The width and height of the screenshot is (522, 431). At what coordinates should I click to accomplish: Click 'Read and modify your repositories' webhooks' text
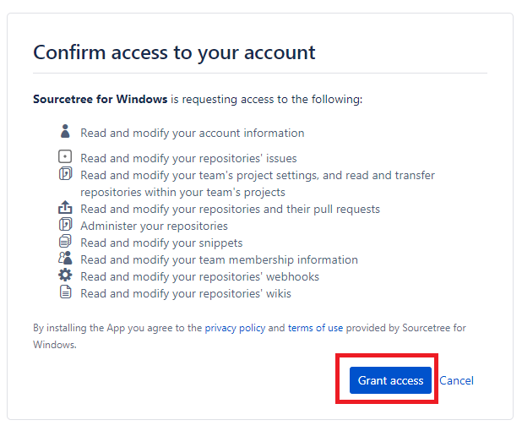click(199, 276)
